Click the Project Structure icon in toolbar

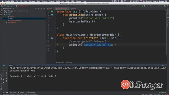165,6
